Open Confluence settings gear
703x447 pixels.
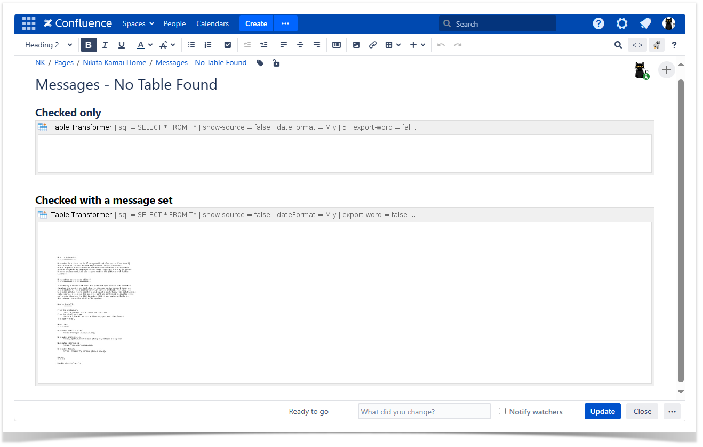click(622, 23)
